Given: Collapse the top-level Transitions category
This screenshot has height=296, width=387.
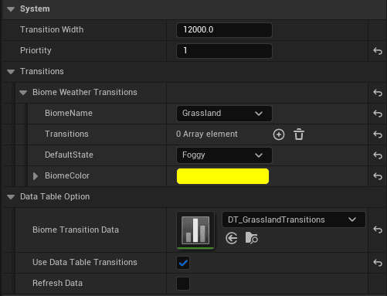Looking at the screenshot, I should point(11,72).
